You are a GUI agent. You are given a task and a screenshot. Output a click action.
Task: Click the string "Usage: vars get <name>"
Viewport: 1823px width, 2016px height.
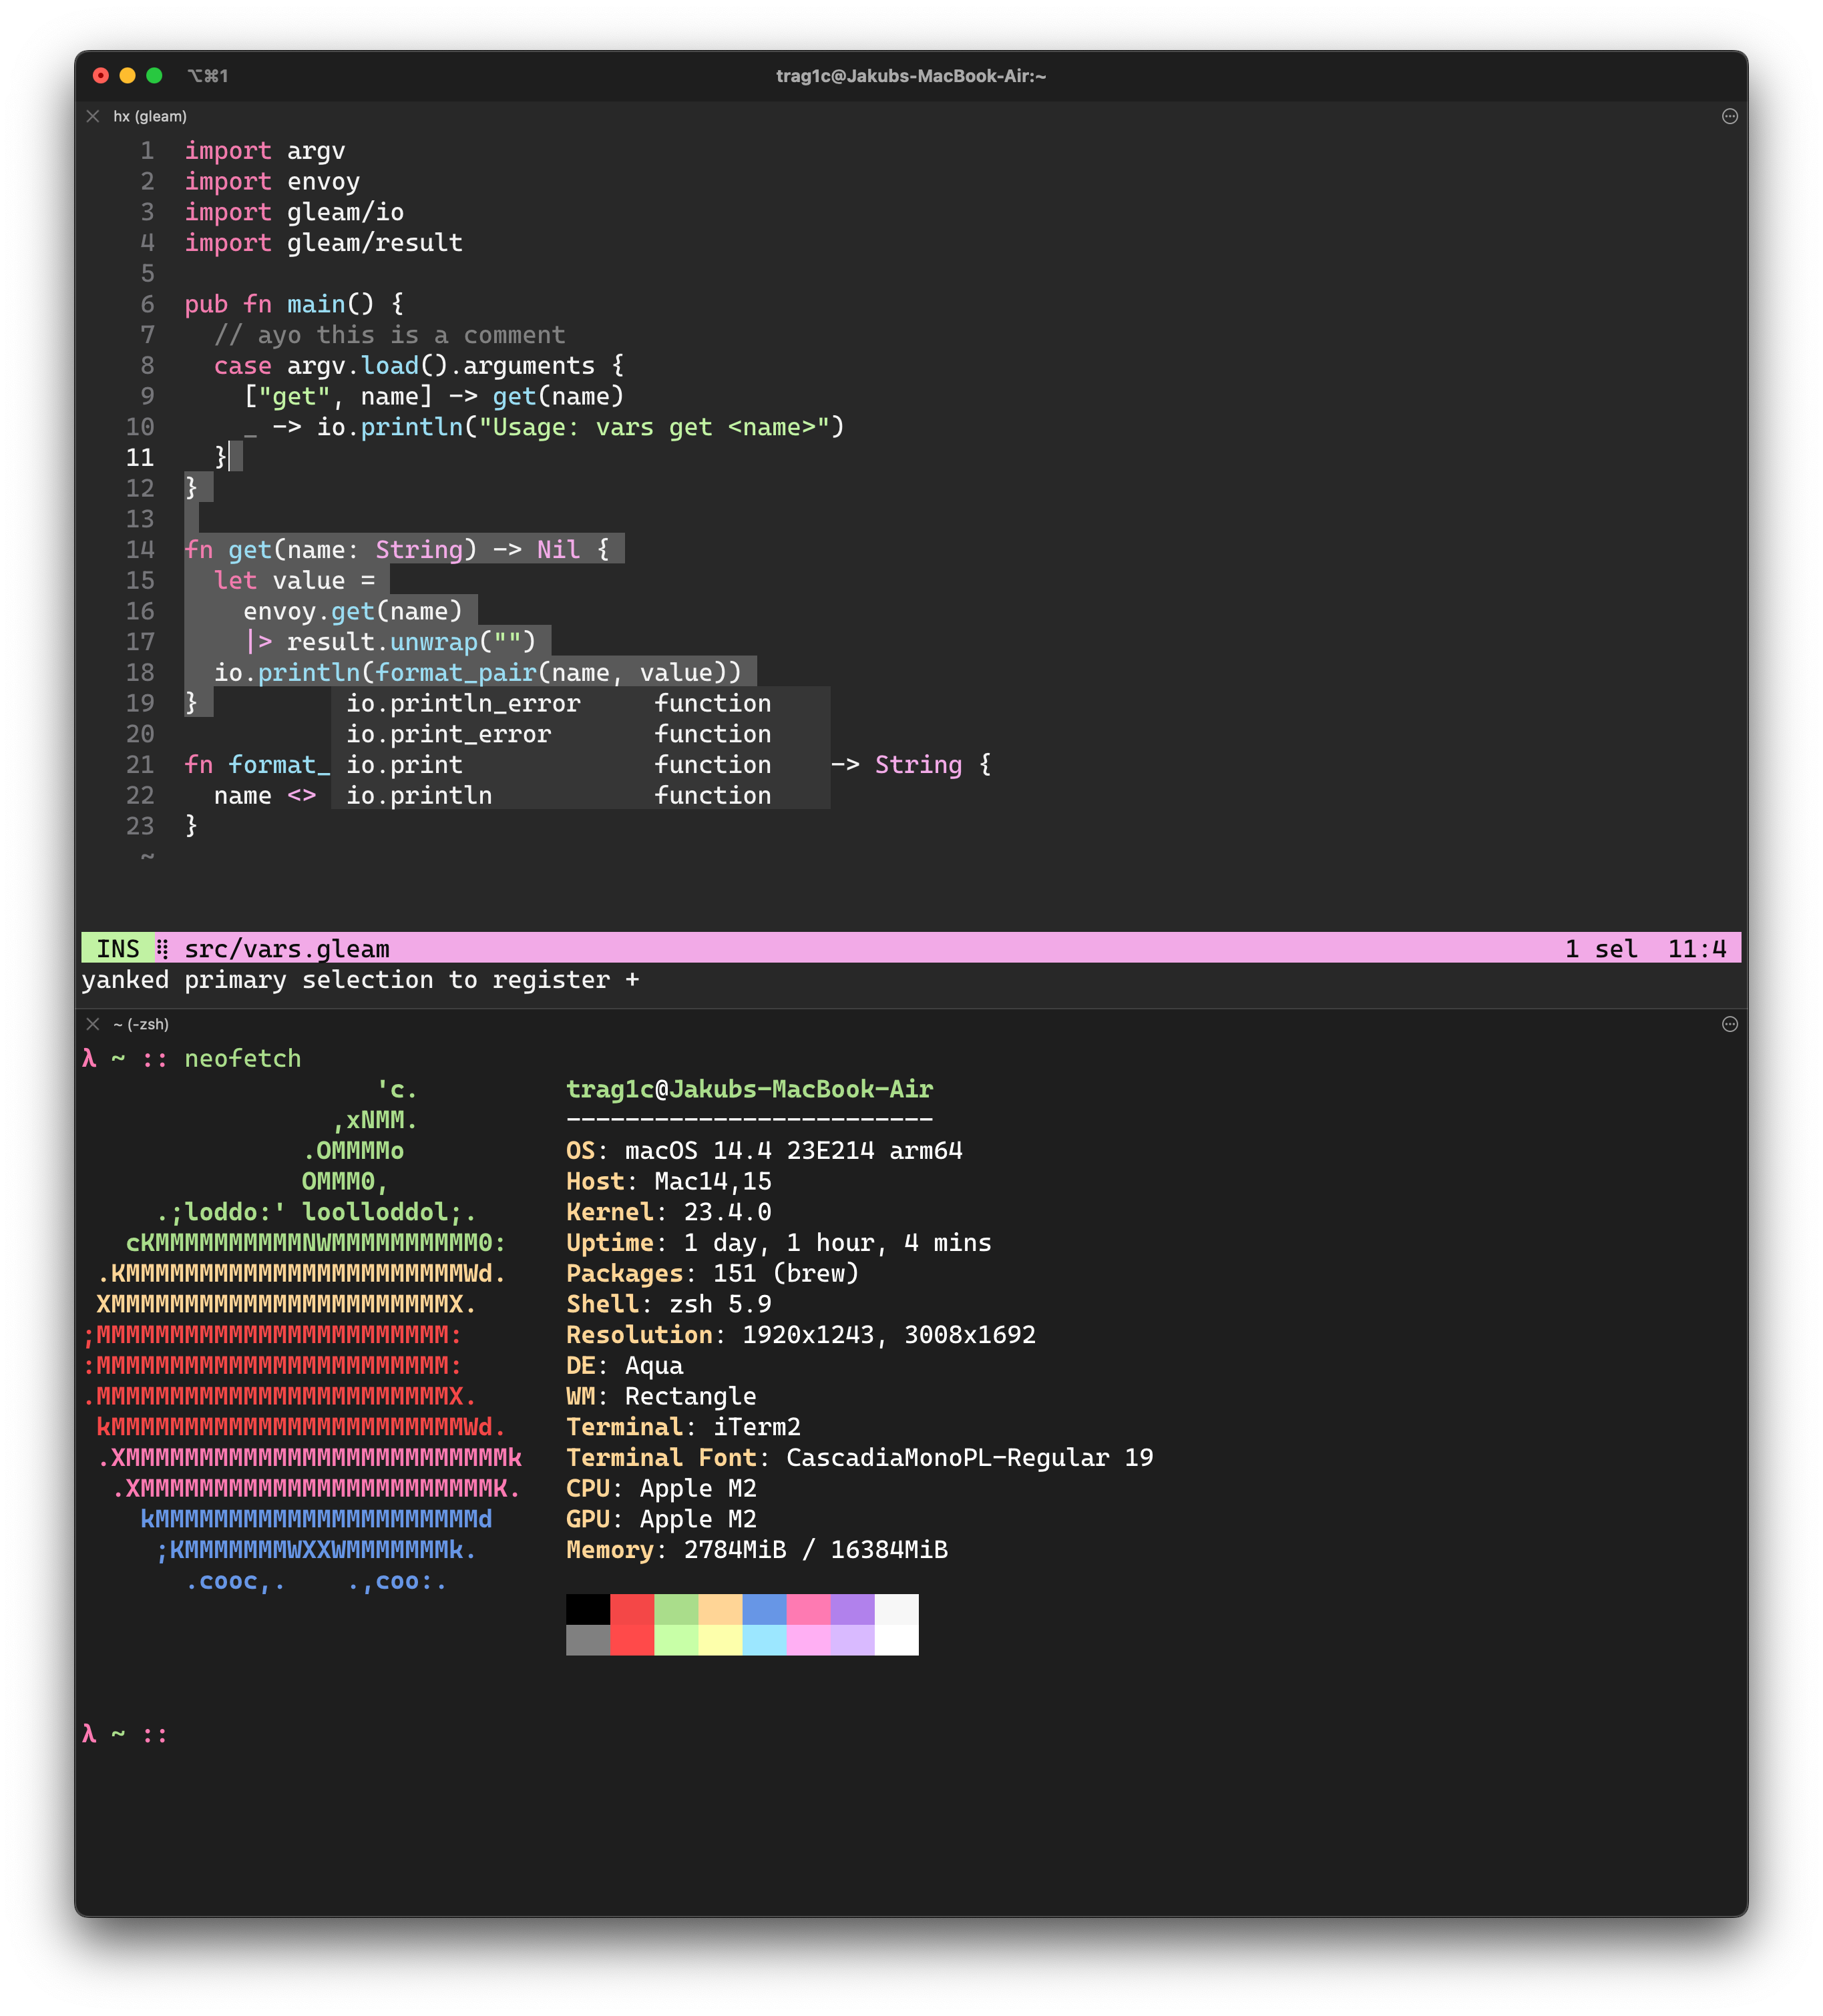click(x=654, y=427)
